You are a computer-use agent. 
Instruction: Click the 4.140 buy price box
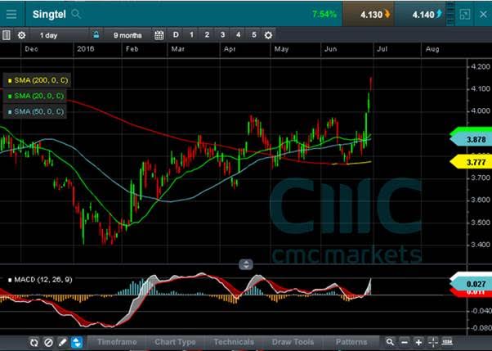click(x=422, y=15)
